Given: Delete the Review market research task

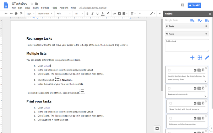Looking at the screenshot, I should point(206,87).
